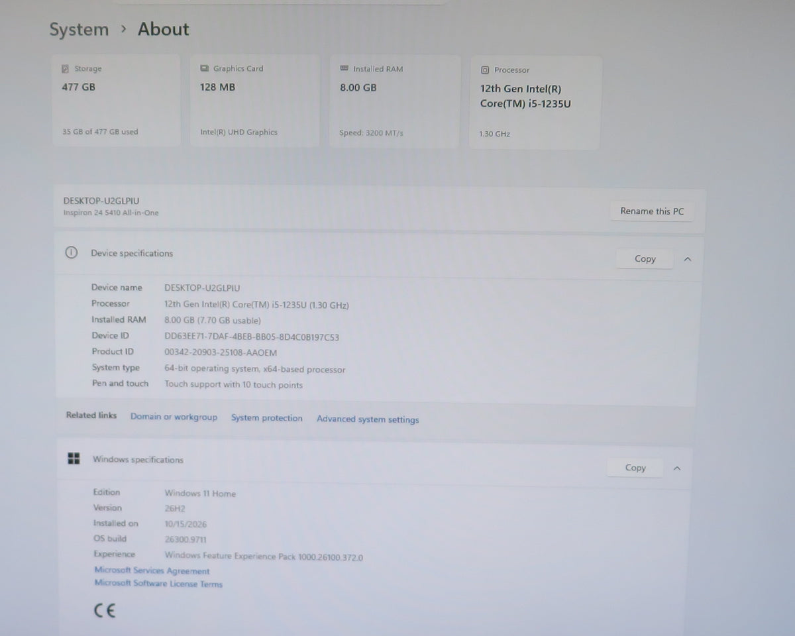Click the 'Intel(R) UHD Graphics' text

pos(238,132)
